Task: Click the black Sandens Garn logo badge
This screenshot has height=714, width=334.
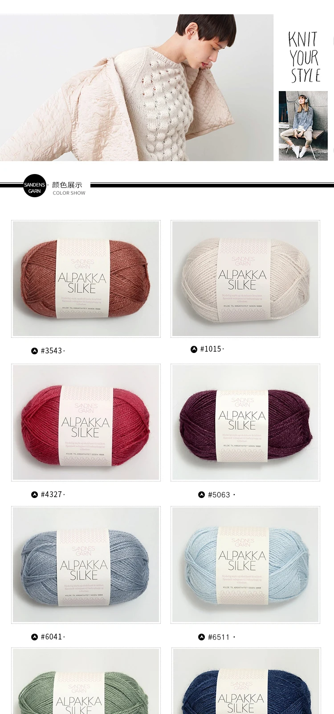Action: 35,186
